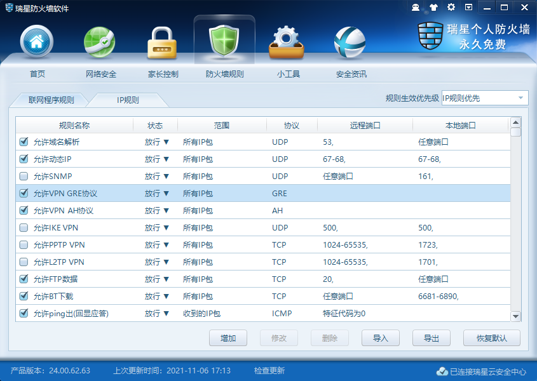Click the rules list scrollbar thumb
The height and width of the screenshot is (381, 537).
[x=515, y=132]
